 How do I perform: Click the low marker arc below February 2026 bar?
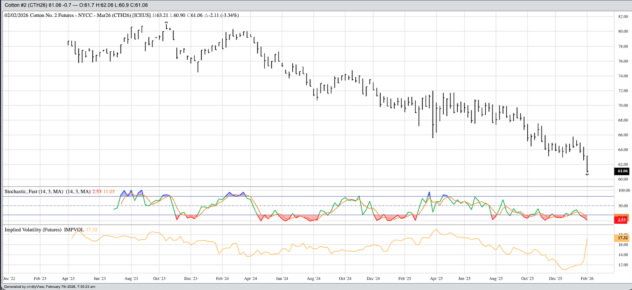click(587, 174)
